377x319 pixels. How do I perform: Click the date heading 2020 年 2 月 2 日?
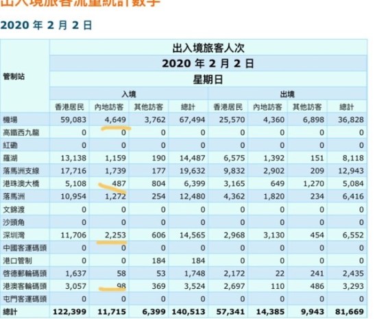pos(46,25)
